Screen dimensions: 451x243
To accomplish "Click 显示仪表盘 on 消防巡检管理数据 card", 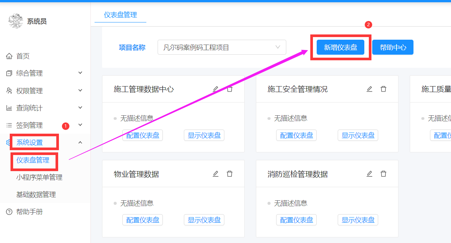I will [x=358, y=220].
